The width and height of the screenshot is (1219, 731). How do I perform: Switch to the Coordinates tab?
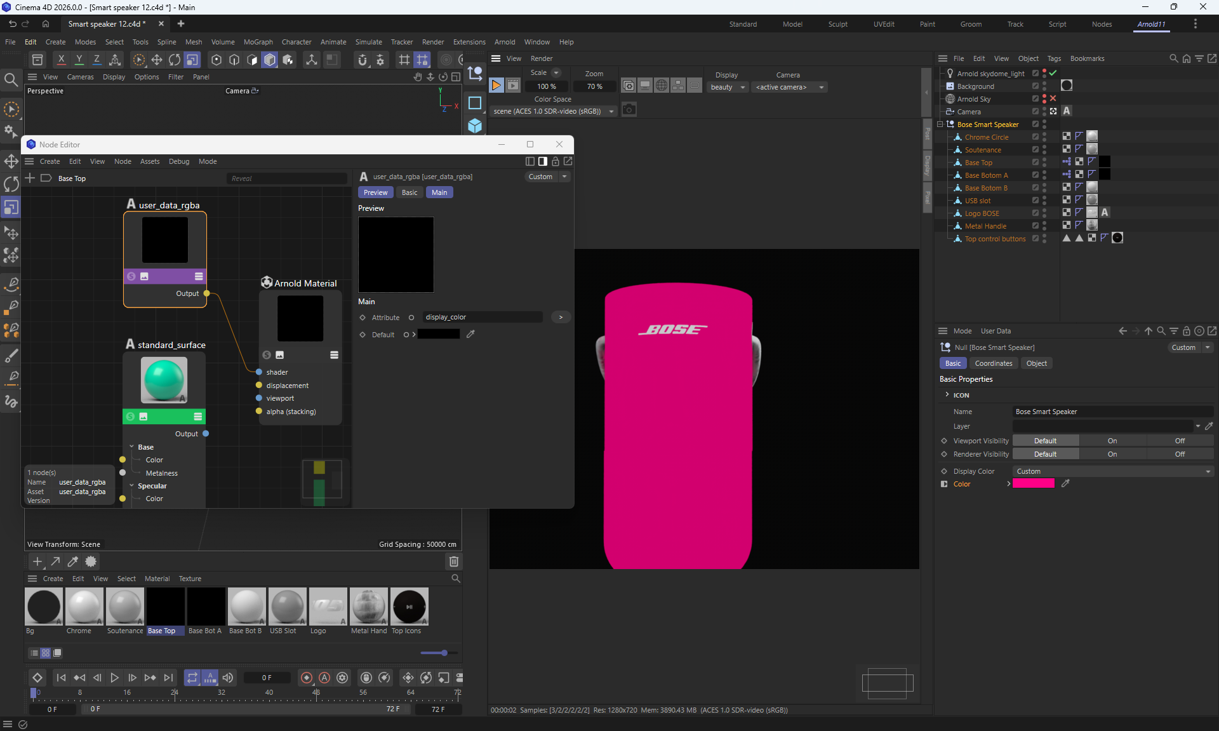(x=993, y=363)
